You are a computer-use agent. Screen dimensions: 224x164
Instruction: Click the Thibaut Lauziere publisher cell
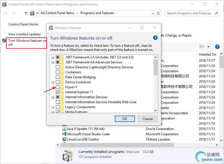pyautogui.click(x=158, y=139)
